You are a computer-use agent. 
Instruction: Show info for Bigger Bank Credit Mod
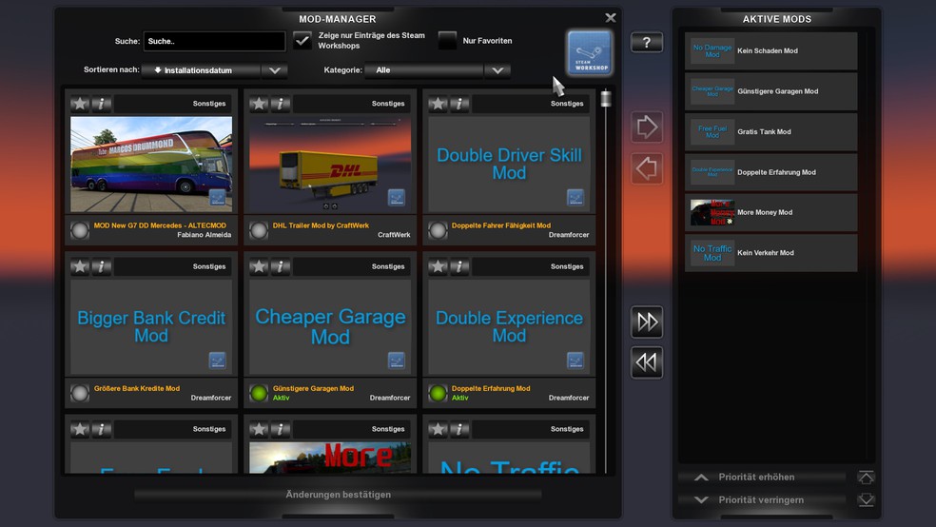102,266
